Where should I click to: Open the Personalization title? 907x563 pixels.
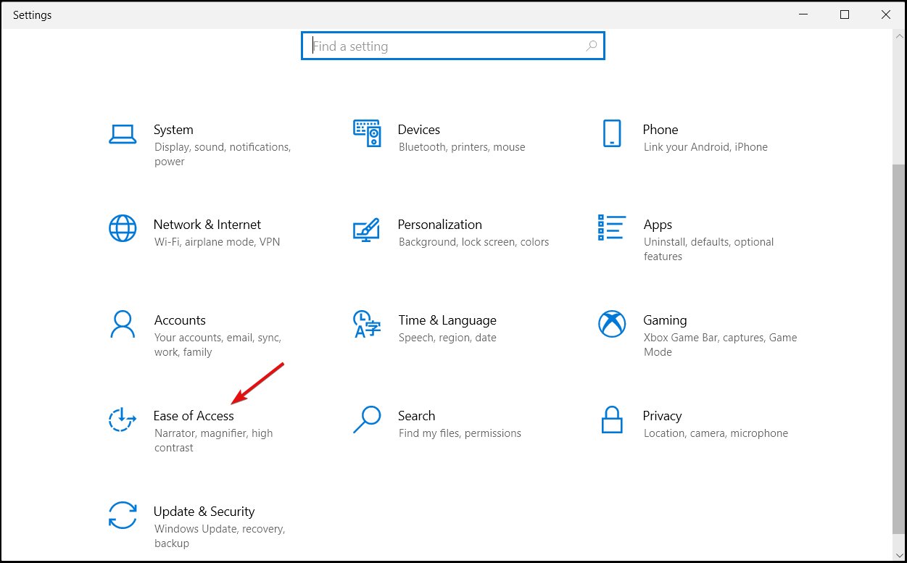pyautogui.click(x=440, y=225)
